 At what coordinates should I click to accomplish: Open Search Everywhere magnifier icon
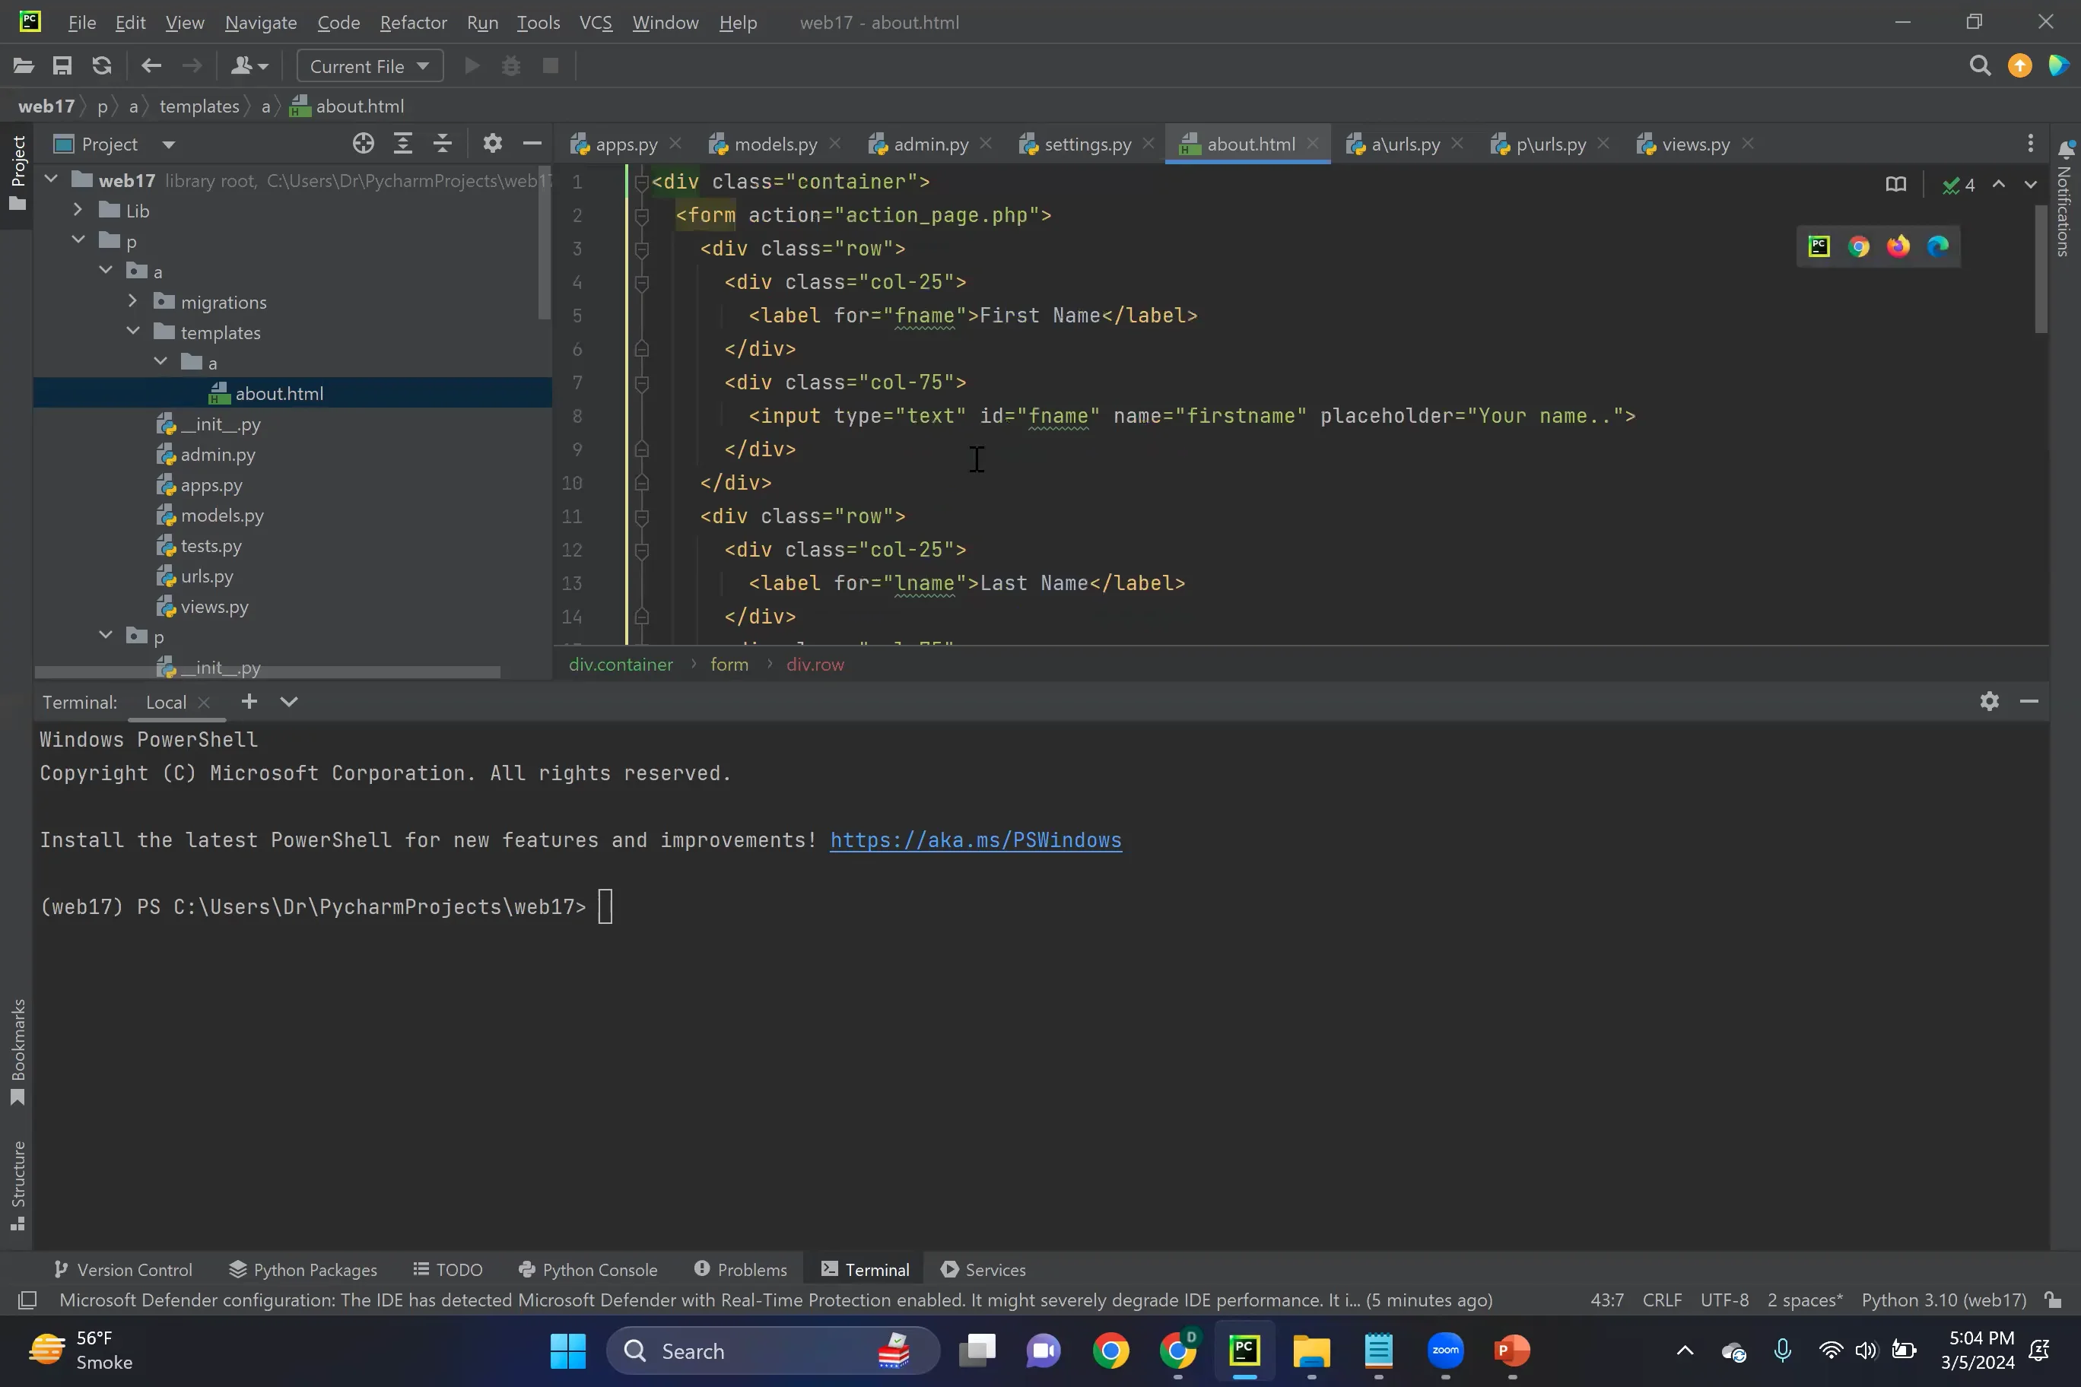(x=1980, y=66)
